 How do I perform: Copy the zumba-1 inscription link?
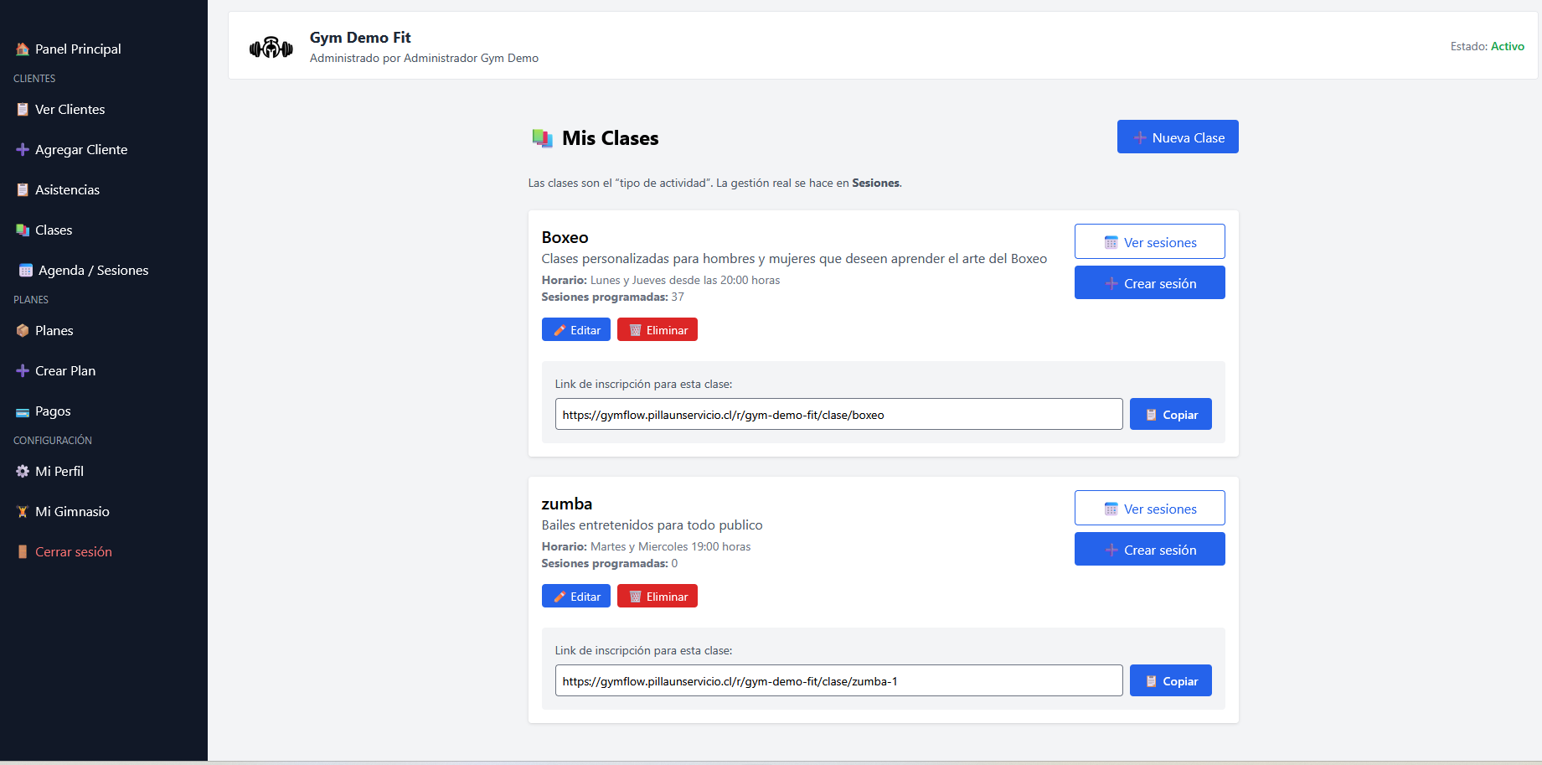[x=1170, y=680]
